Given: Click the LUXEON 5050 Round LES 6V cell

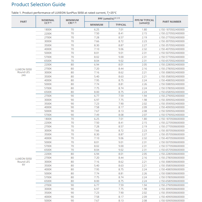Looking at the screenshot, I should tap(24, 162).
